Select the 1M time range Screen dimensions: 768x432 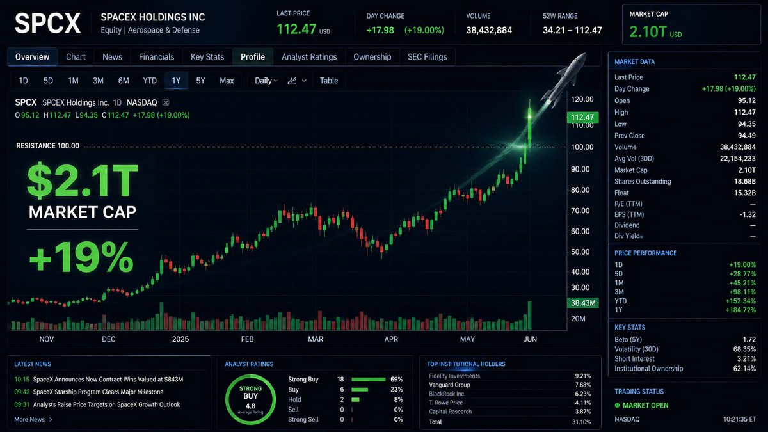click(x=73, y=81)
